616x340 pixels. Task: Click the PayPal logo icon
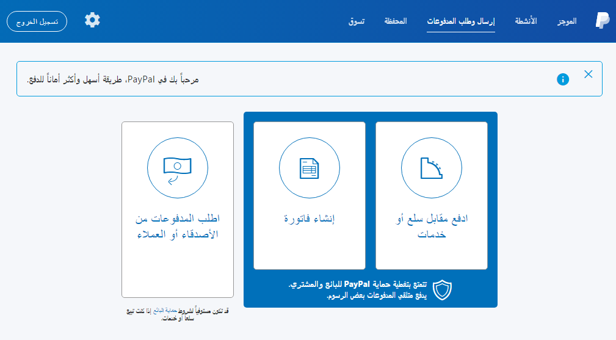tap(603, 20)
